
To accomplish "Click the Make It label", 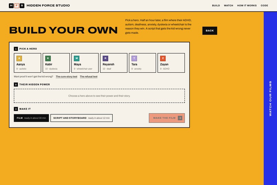I will coord(25,109).
